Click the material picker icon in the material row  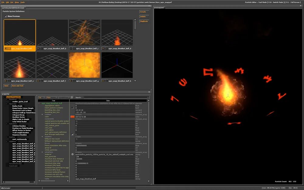click(72, 154)
